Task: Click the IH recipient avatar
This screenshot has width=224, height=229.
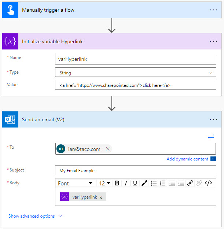Action: point(61,149)
